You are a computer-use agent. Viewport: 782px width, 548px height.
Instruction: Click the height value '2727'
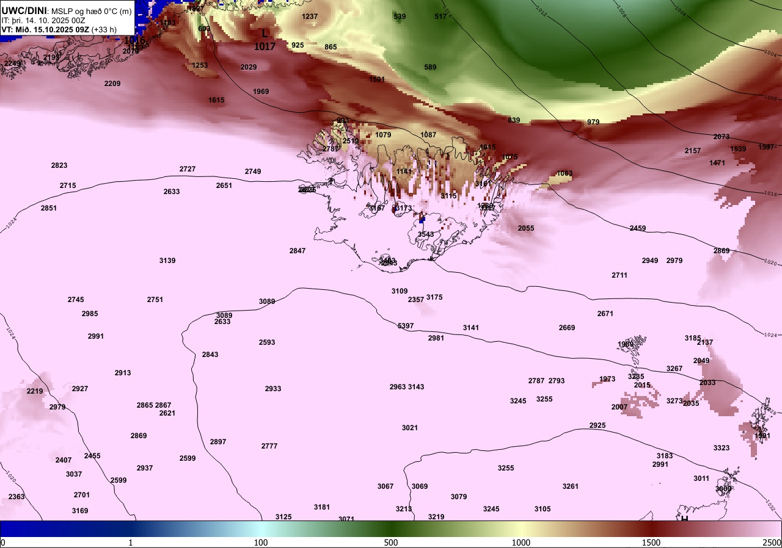click(188, 169)
